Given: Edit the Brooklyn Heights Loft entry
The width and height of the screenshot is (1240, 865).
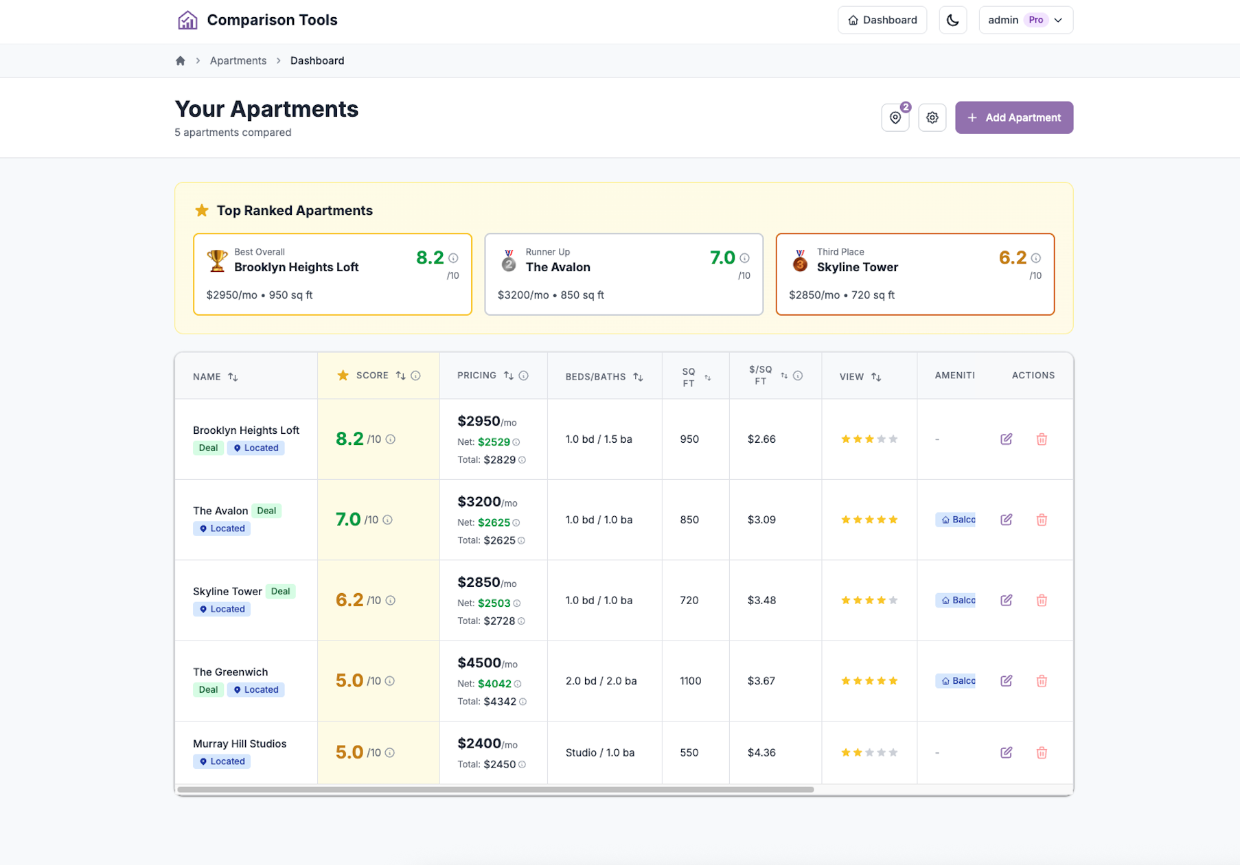Looking at the screenshot, I should (x=1007, y=439).
